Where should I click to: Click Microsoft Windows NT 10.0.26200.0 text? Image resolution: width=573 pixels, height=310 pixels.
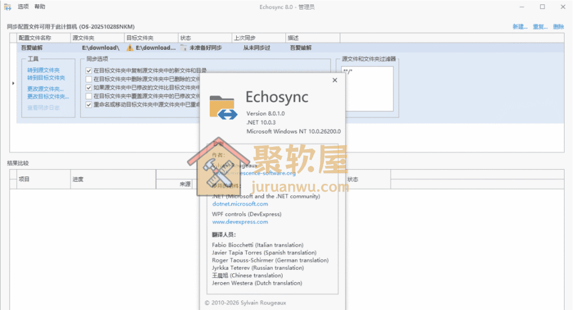pyautogui.click(x=293, y=131)
